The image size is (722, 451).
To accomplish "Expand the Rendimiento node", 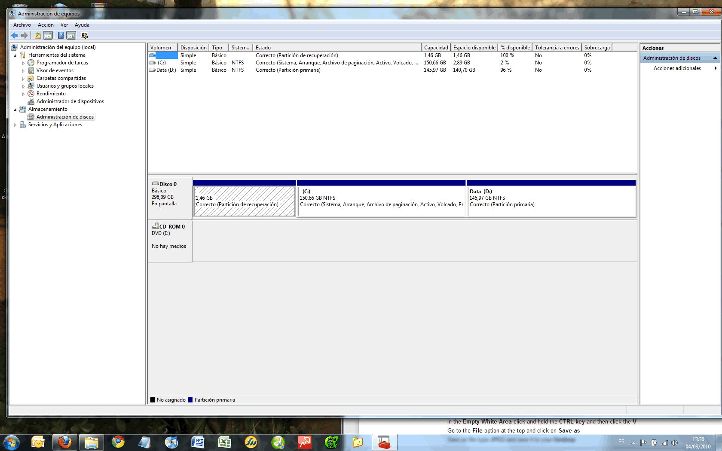I will point(23,94).
